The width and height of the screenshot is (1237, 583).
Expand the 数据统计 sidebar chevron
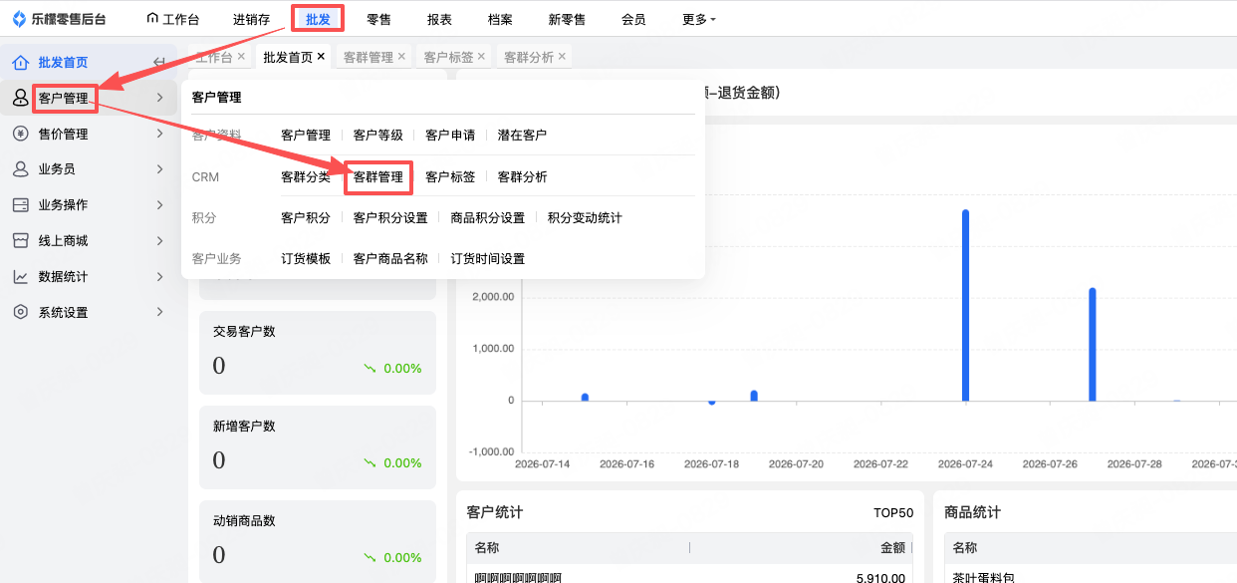pos(159,277)
